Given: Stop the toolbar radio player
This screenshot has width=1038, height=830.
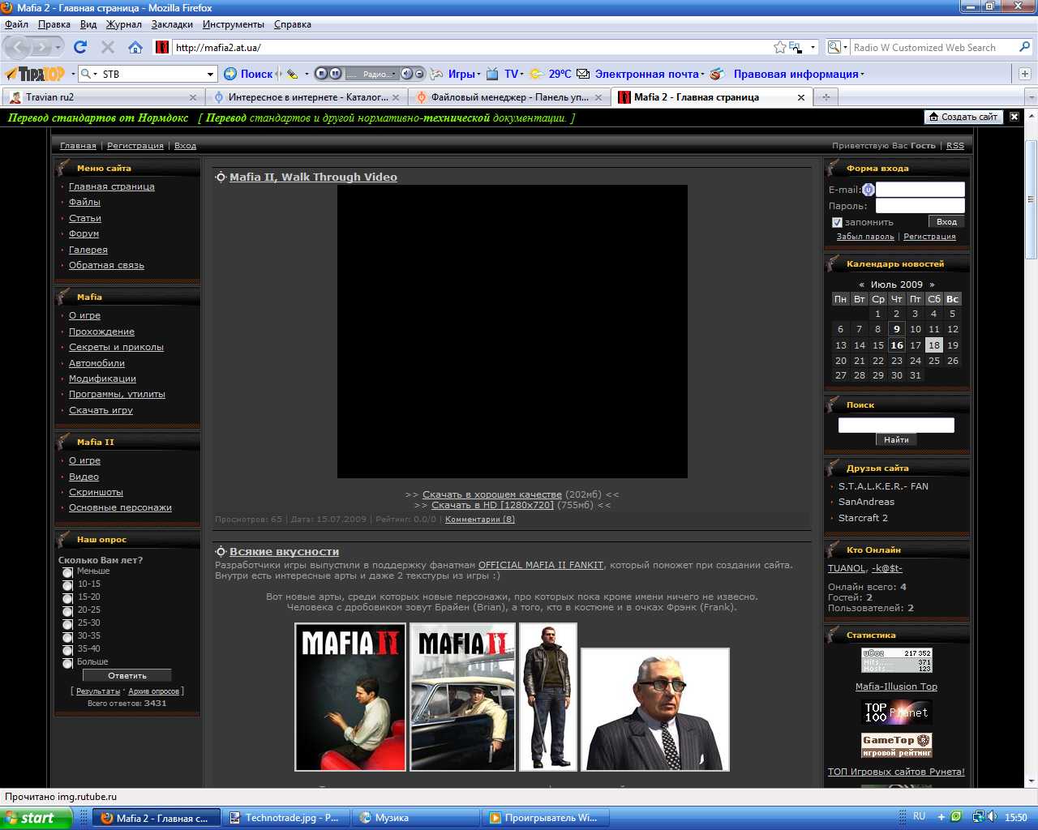Looking at the screenshot, I should [x=321, y=74].
